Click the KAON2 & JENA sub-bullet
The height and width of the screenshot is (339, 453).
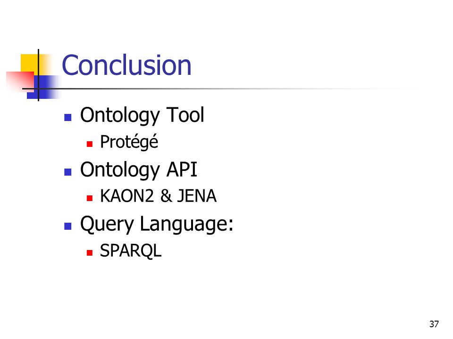(x=158, y=196)
